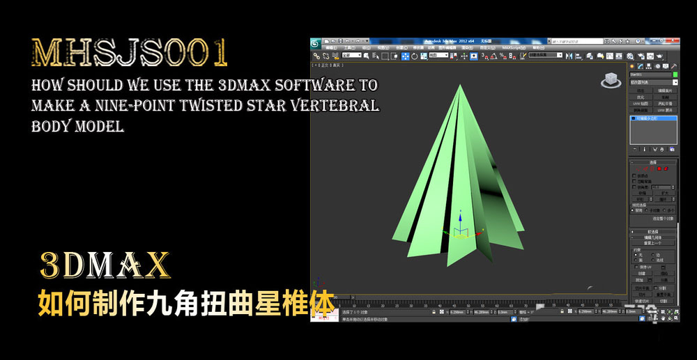697x360 pixels.
Task: Enable the By Angle checkbox
Action: (x=634, y=187)
